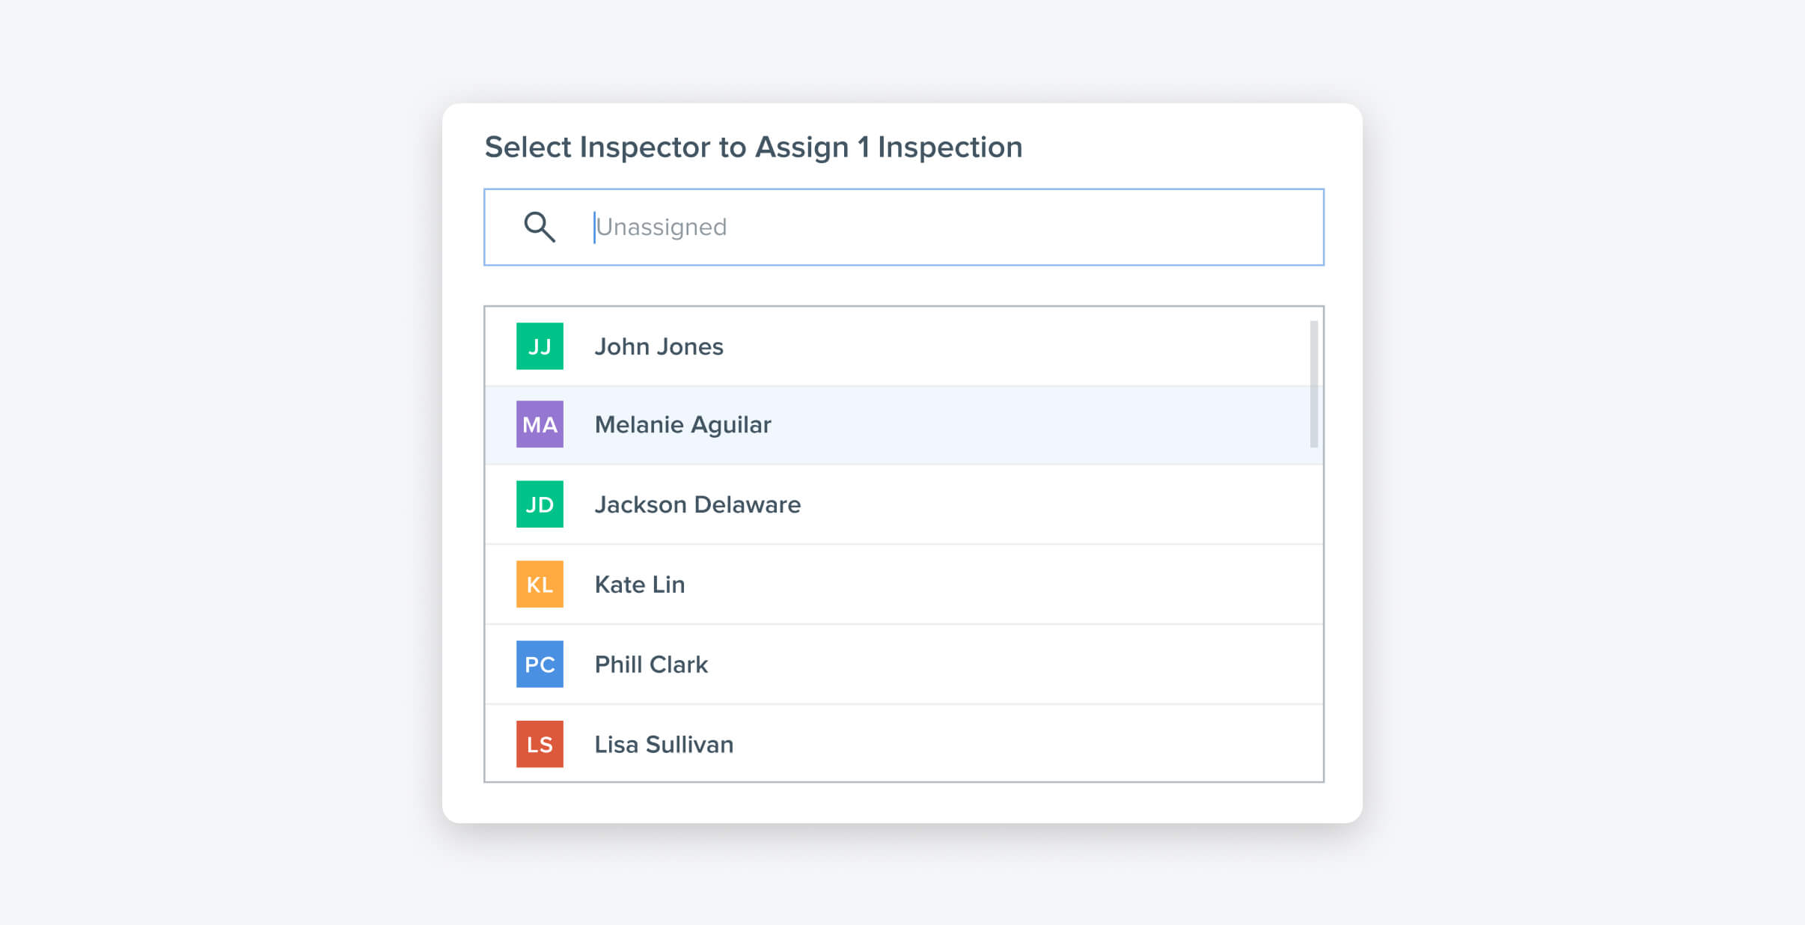Click the orange KL avatar icon
Viewport: 1805px width, 925px height.
(540, 584)
